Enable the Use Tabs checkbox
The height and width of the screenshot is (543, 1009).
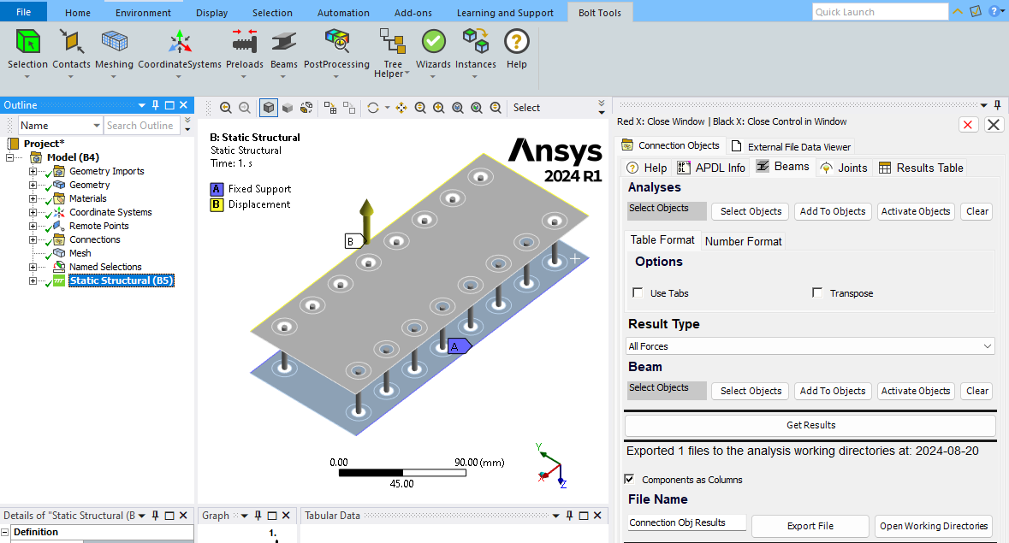pos(638,292)
